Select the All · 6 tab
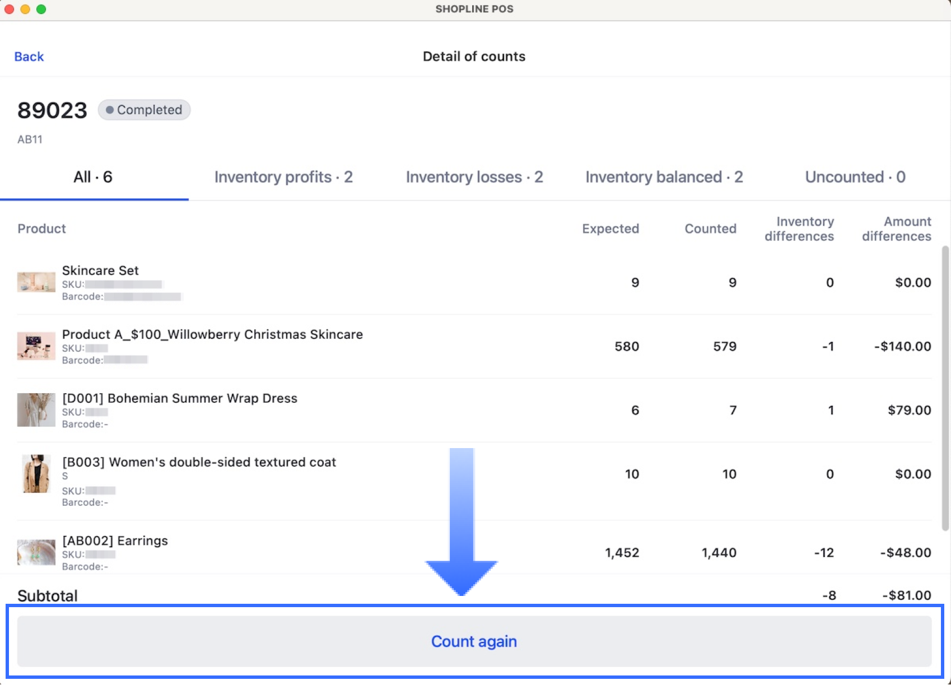The image size is (951, 685). coord(93,177)
